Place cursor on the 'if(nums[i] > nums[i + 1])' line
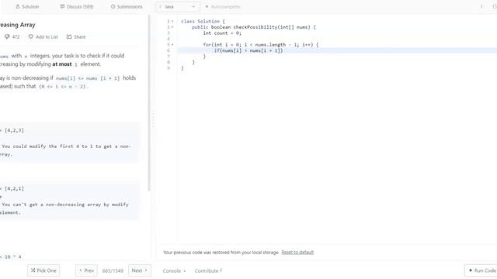 248,50
